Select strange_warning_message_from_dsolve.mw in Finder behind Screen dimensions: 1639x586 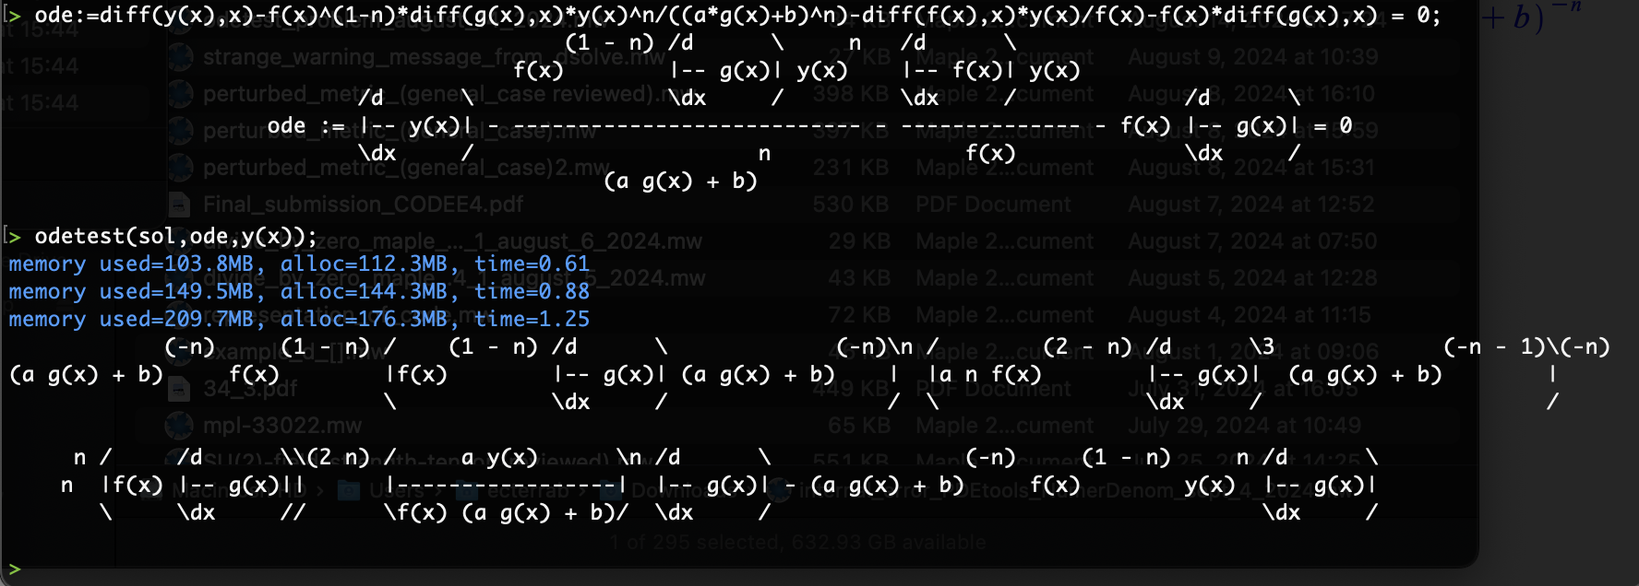coord(434,57)
